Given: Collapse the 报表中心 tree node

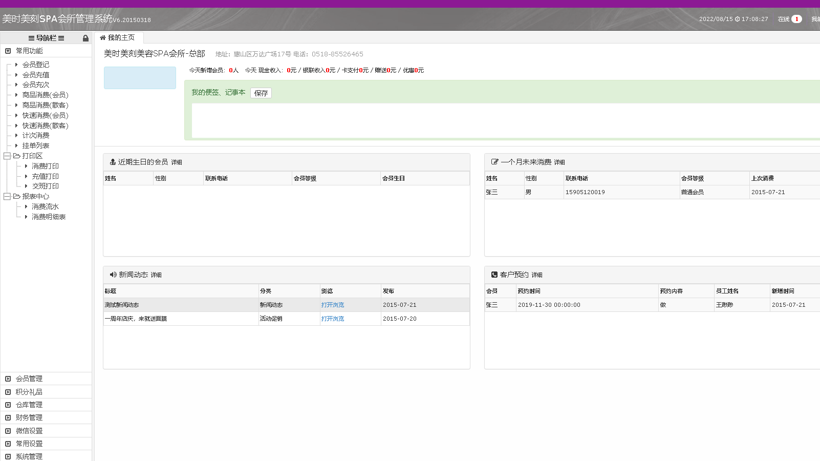Looking at the screenshot, I should (x=7, y=196).
